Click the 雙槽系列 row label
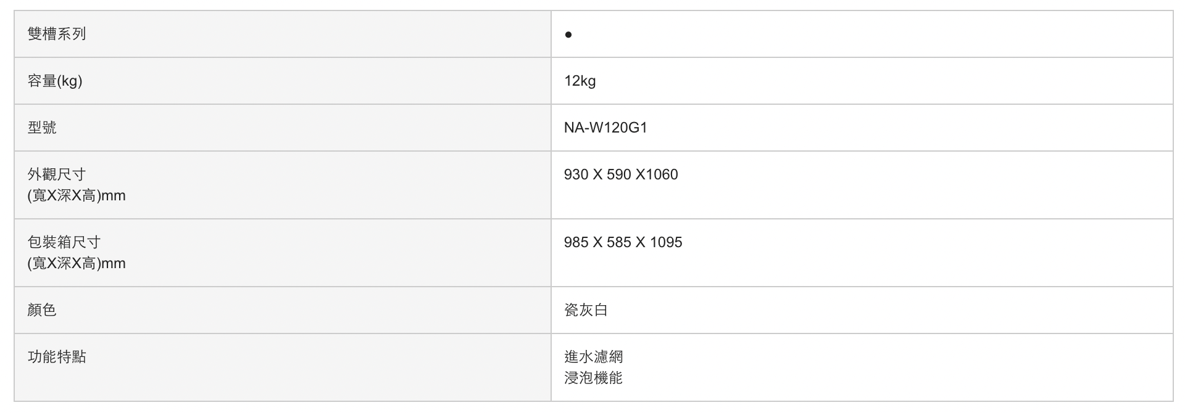 click(x=57, y=34)
